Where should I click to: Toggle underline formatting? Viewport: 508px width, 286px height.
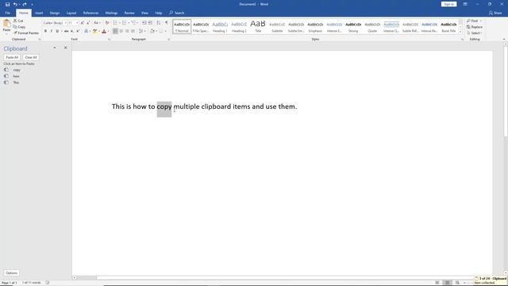point(57,31)
